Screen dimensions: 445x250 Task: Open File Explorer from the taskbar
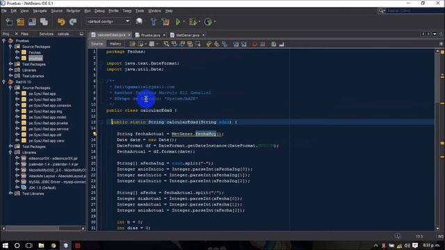tap(42, 245)
